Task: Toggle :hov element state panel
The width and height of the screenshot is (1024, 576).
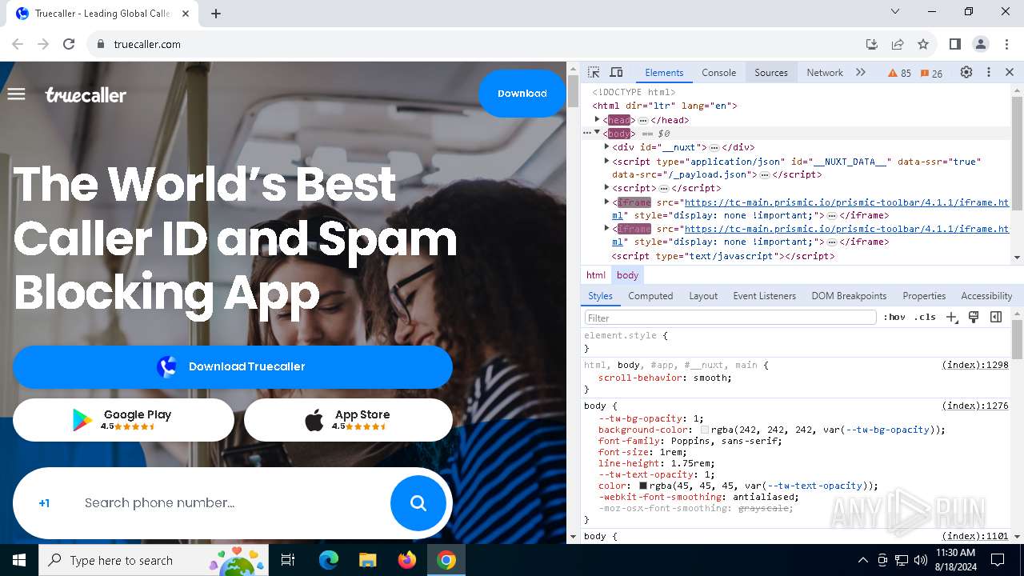Action: click(894, 317)
